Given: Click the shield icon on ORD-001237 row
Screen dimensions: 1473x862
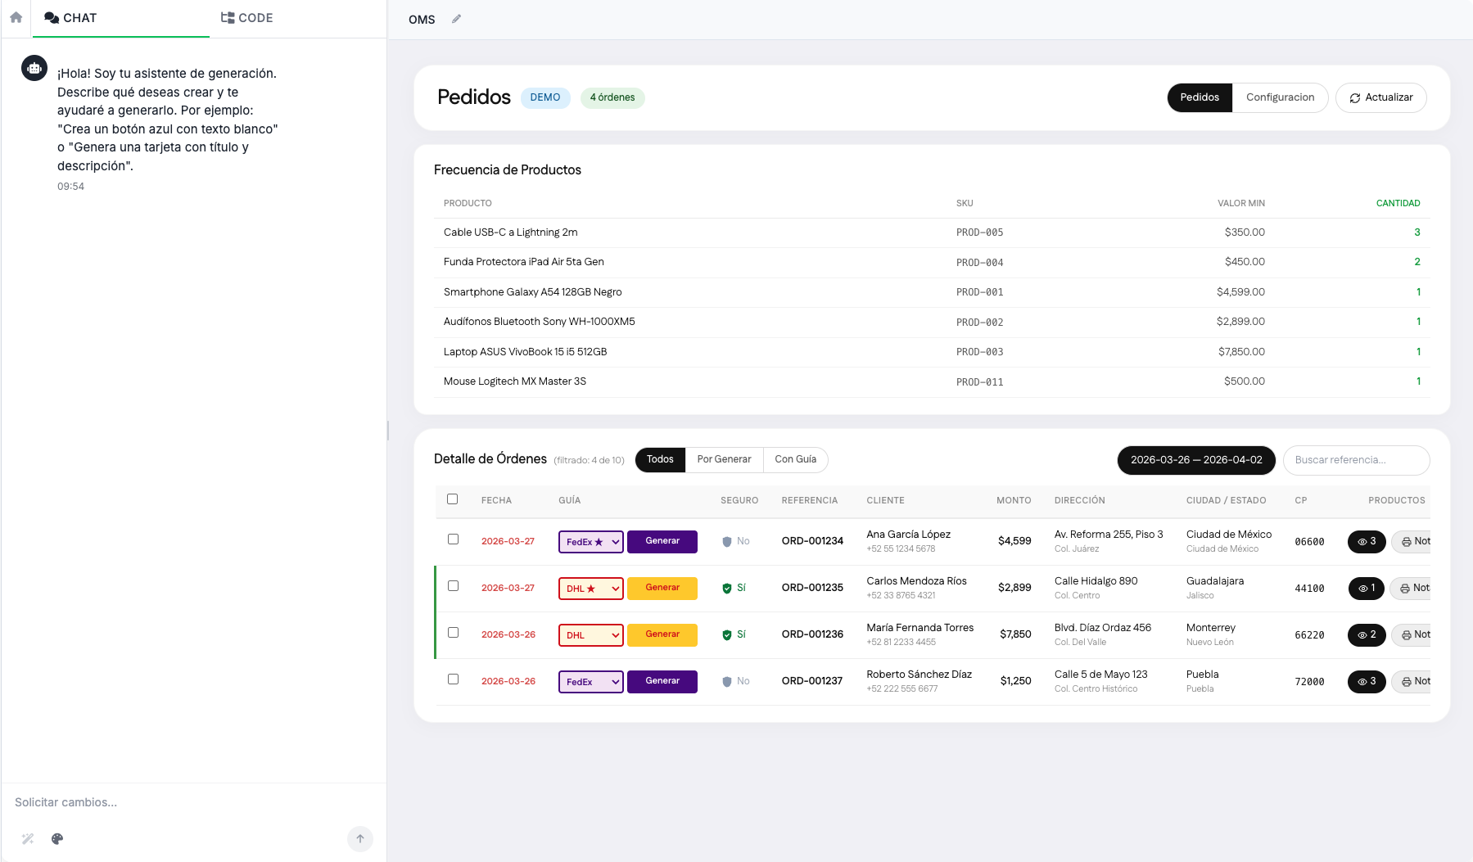Looking at the screenshot, I should coord(727,680).
